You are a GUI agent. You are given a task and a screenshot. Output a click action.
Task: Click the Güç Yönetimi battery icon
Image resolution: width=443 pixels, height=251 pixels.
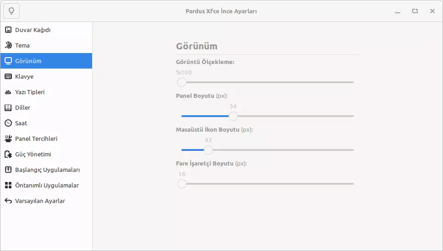pos(8,154)
